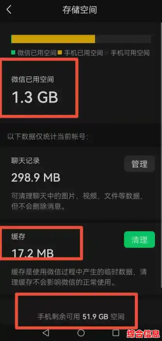Tap the 微信已用空间 legend label
Screen dimensions: 162x341
click(37, 53)
